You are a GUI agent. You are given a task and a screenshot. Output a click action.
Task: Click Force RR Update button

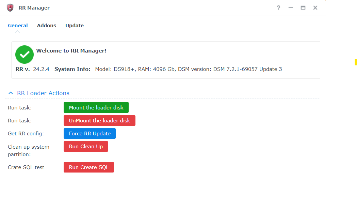(90, 133)
